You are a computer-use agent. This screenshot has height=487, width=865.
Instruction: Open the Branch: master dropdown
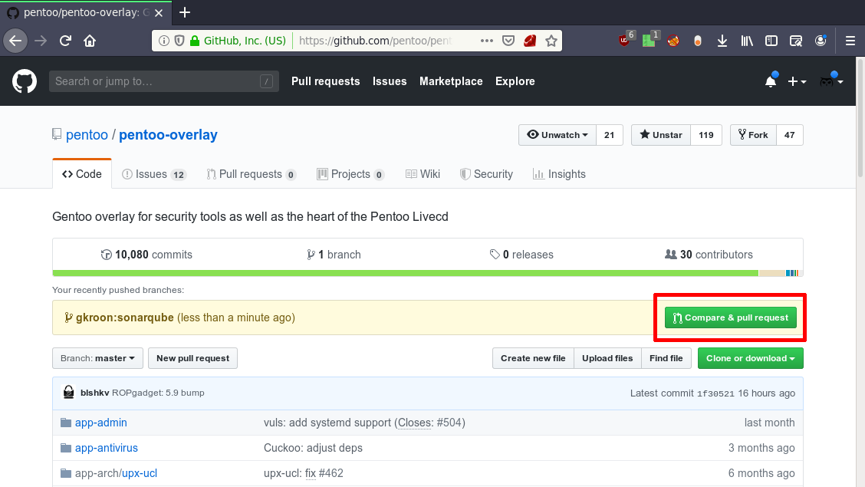point(97,358)
